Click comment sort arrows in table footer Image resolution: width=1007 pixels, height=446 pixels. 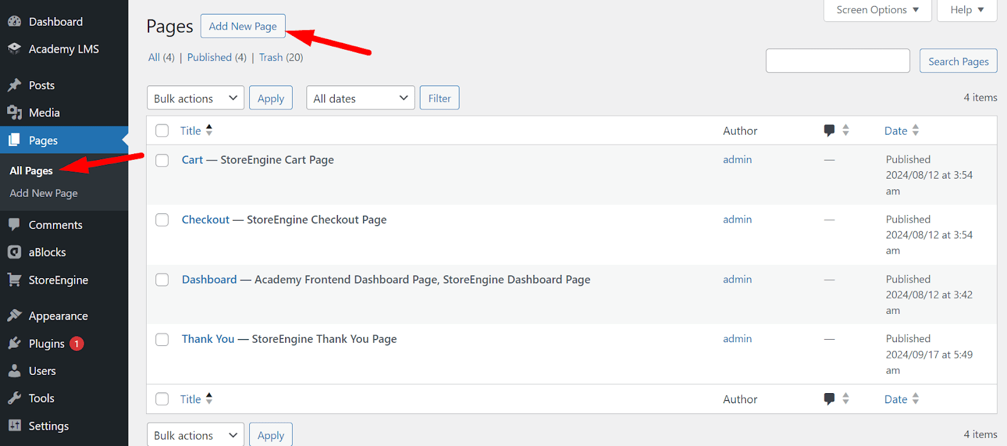[x=846, y=399]
